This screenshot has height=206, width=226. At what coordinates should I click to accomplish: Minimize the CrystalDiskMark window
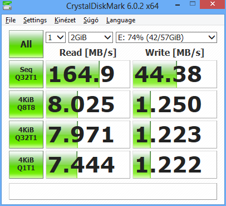coord(178,4)
